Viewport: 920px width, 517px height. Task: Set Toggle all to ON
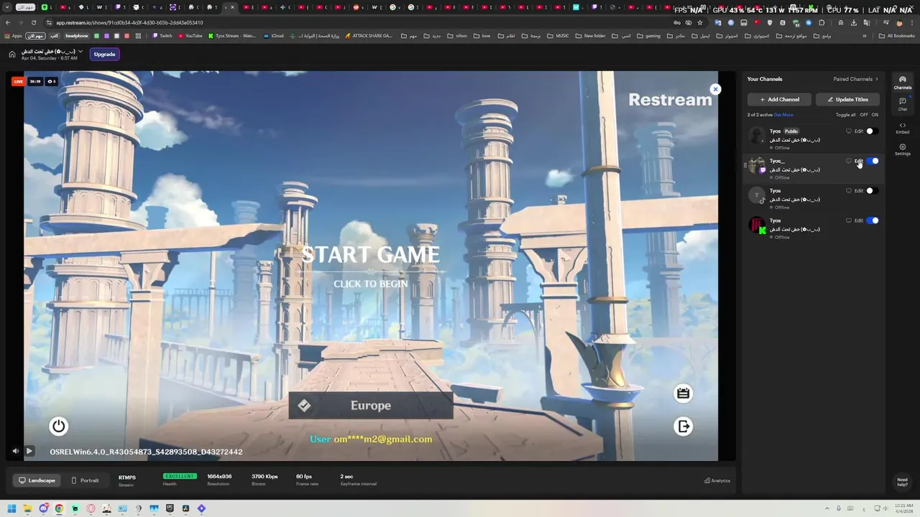pyautogui.click(x=875, y=115)
